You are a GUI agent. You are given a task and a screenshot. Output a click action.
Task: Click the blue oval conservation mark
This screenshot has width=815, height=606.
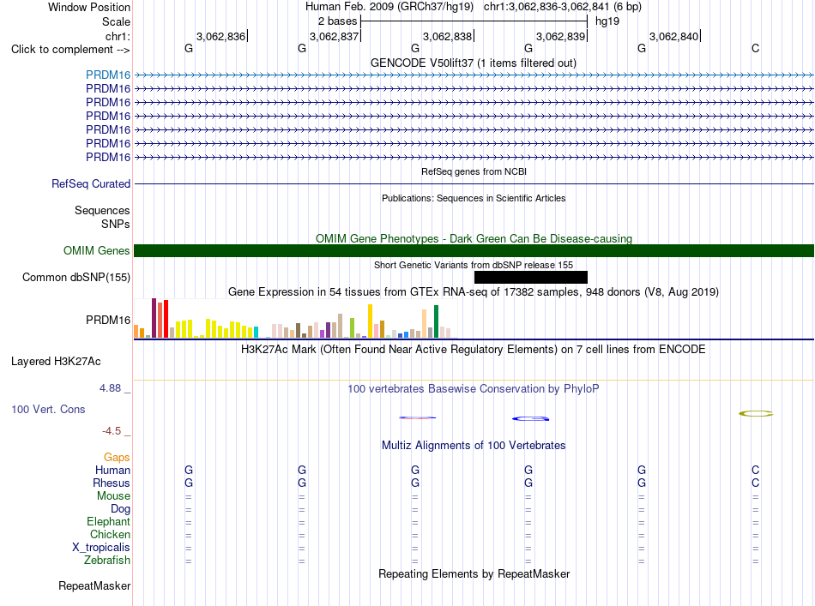click(x=531, y=418)
